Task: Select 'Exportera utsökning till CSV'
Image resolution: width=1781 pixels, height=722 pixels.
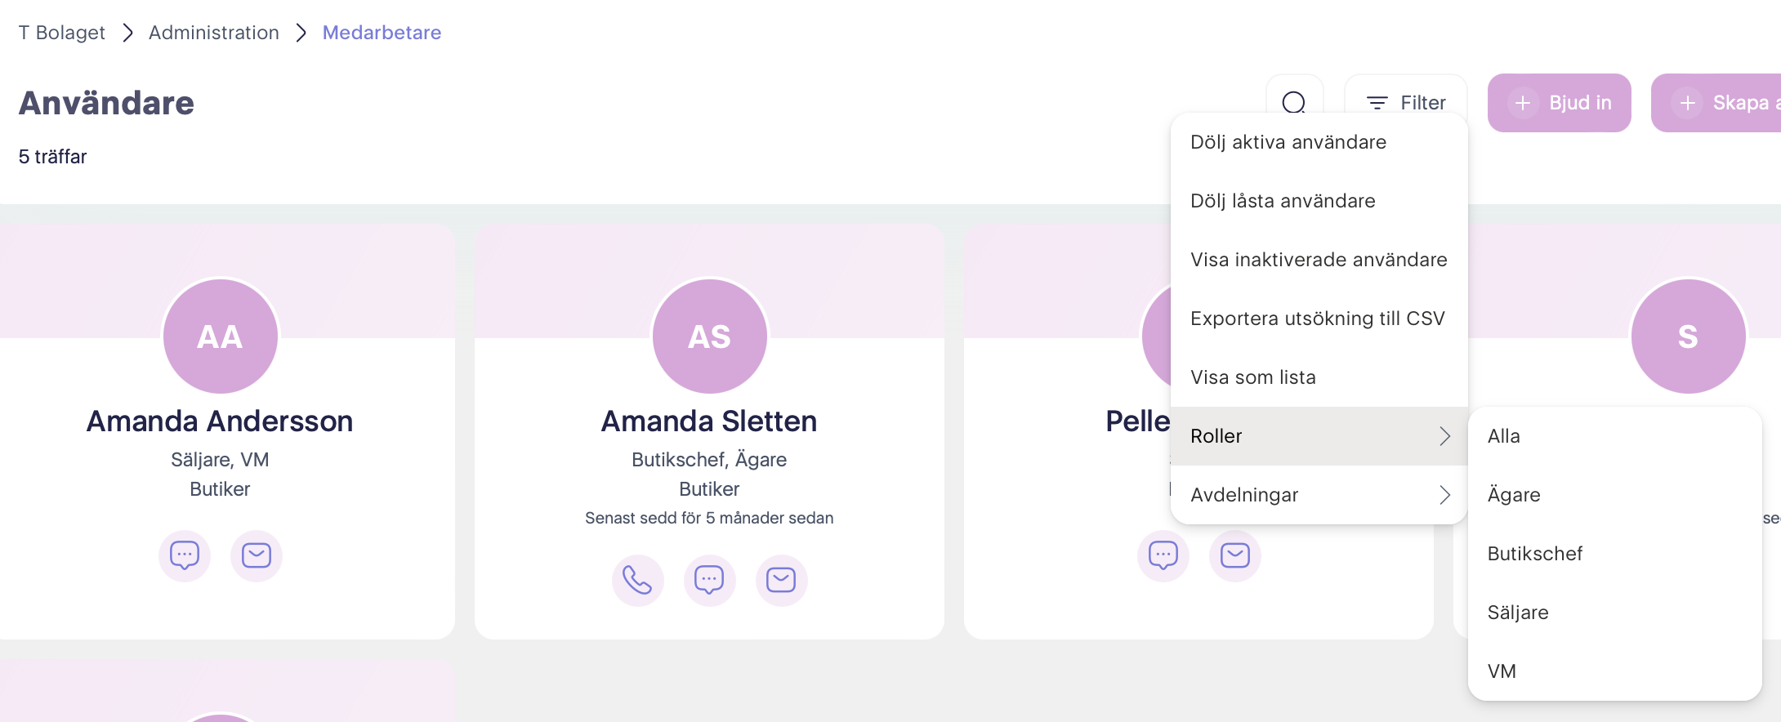Action: click(1317, 319)
